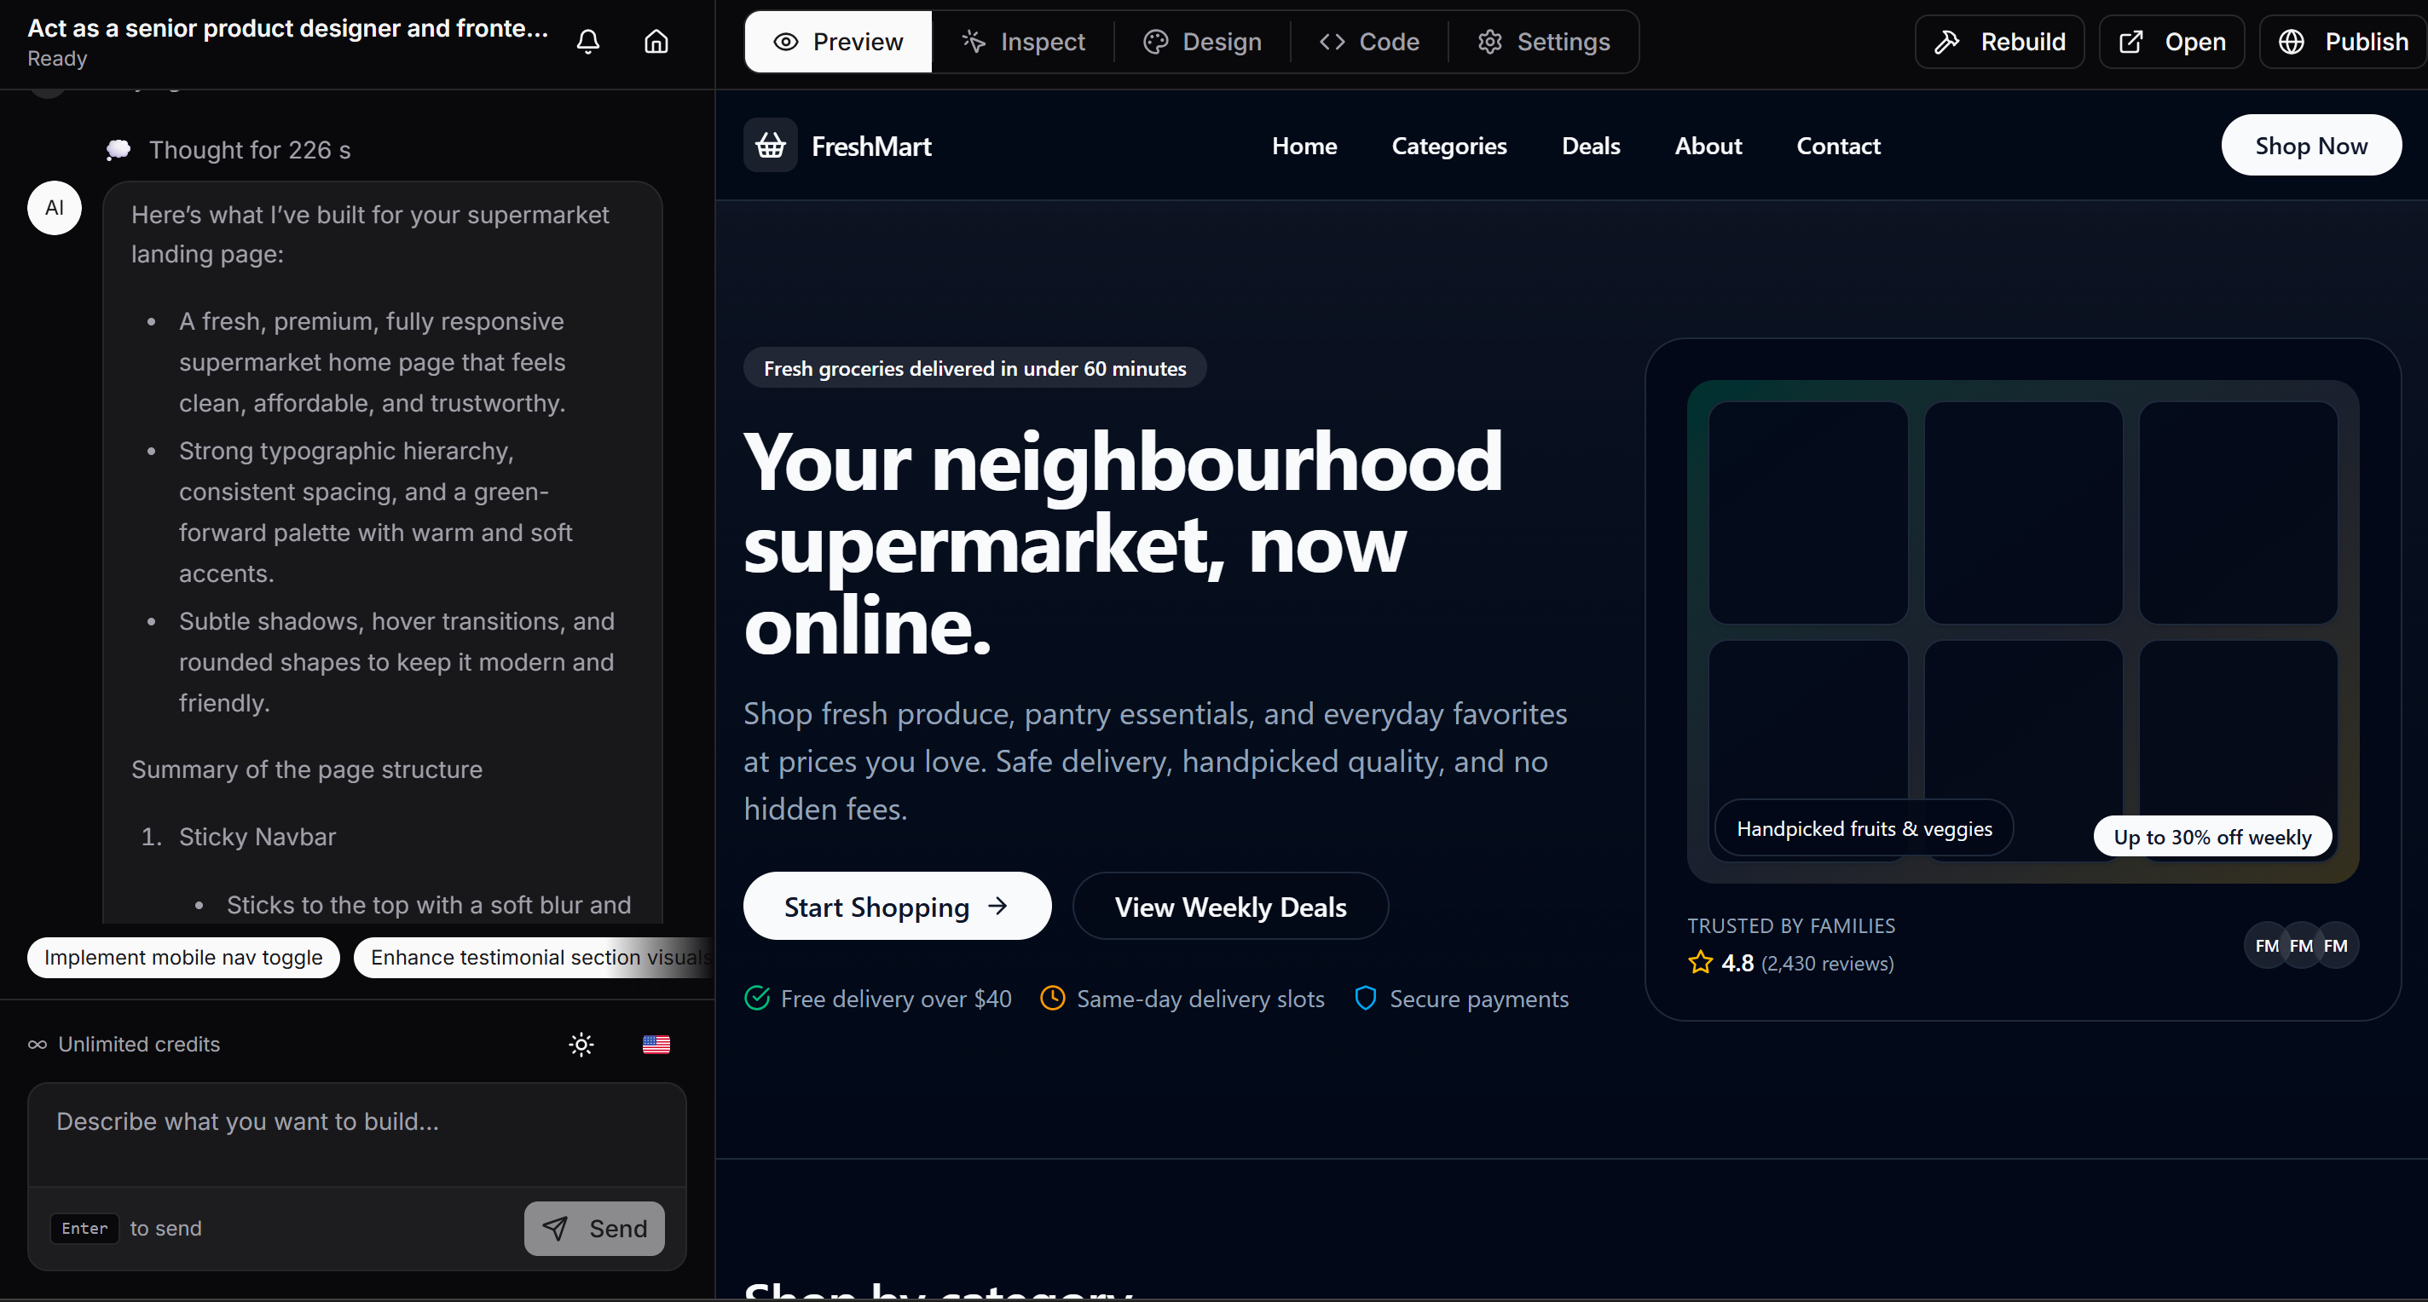This screenshot has width=2428, height=1302.
Task: Select 'Implement mobile nav toggle' suggestion
Action: click(184, 957)
